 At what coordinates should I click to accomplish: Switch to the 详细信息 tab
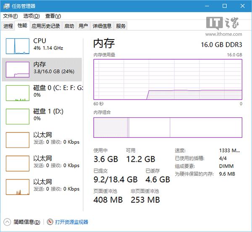click(102, 26)
